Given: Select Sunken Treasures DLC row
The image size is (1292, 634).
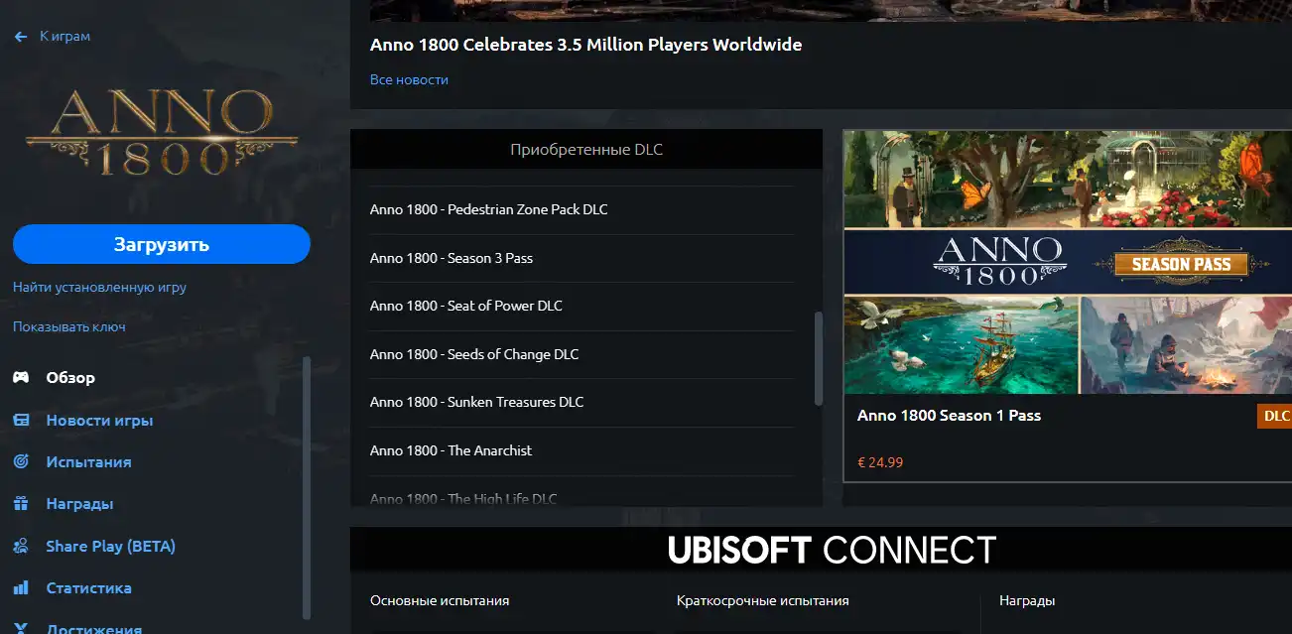Looking at the screenshot, I should [x=581, y=402].
